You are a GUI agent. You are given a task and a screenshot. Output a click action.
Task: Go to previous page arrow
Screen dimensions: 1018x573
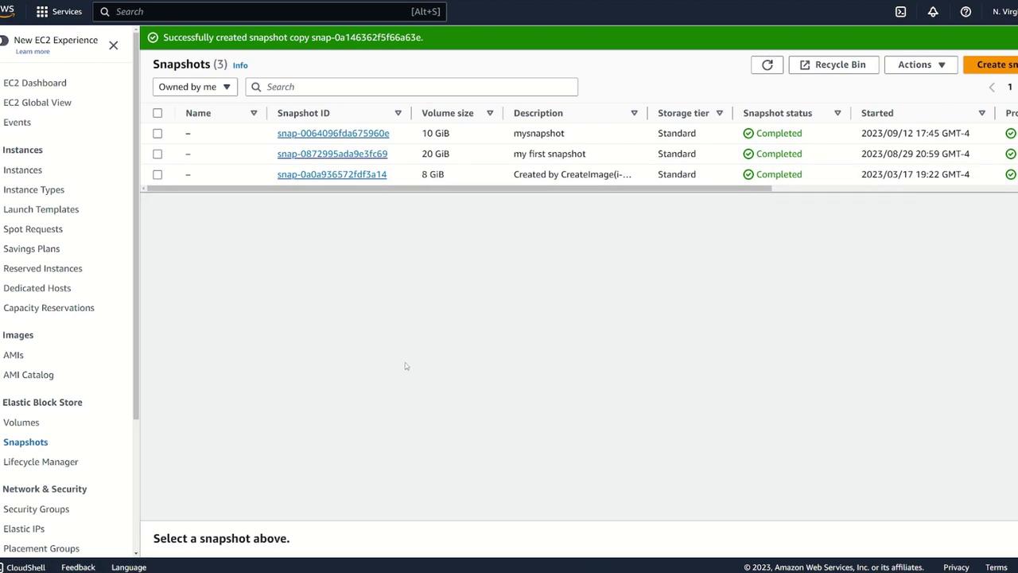tap(992, 88)
